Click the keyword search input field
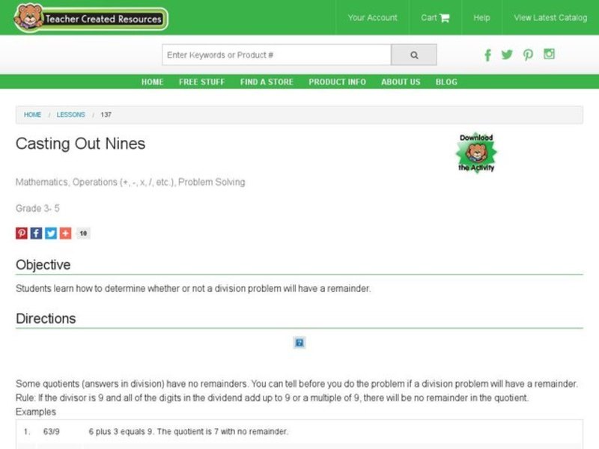This screenshot has width=599, height=449. [276, 55]
